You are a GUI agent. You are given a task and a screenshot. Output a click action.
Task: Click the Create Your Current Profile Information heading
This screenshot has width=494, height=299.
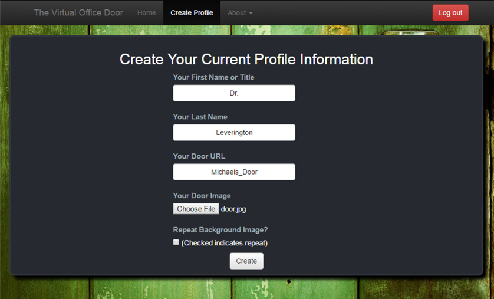click(246, 59)
